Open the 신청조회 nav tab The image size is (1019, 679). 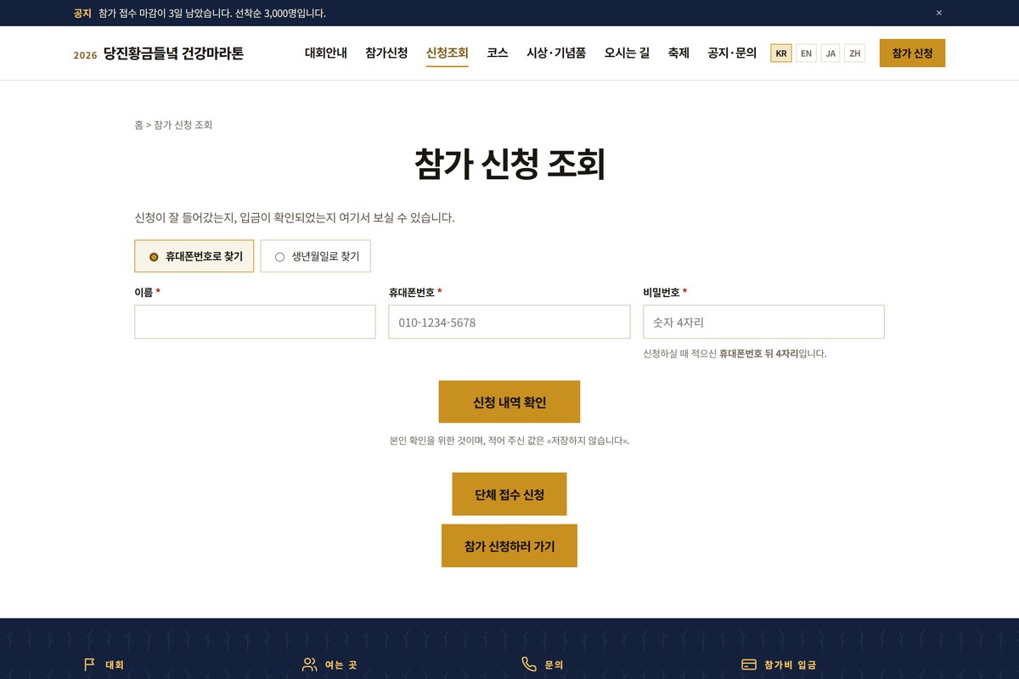(x=448, y=53)
